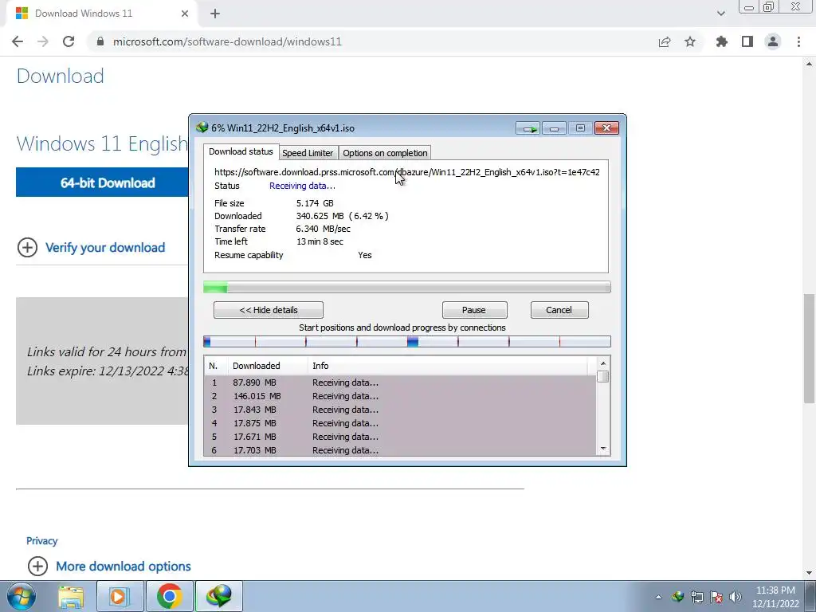816x612 pixels.
Task: Click the 13 min 8 sec value
Action: point(320,241)
